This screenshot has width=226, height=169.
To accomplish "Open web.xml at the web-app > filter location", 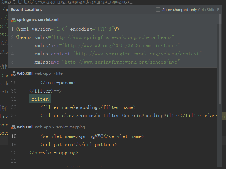I will pyautogui.click(x=25, y=73).
